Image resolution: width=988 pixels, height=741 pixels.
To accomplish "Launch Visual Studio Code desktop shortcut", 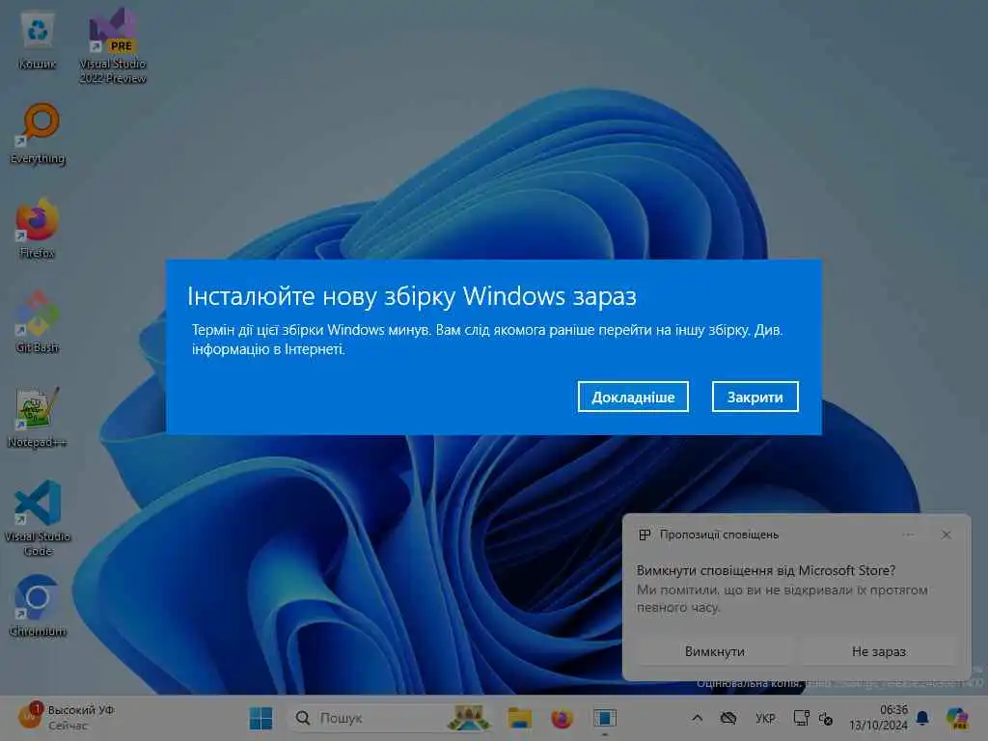I will coord(38,518).
